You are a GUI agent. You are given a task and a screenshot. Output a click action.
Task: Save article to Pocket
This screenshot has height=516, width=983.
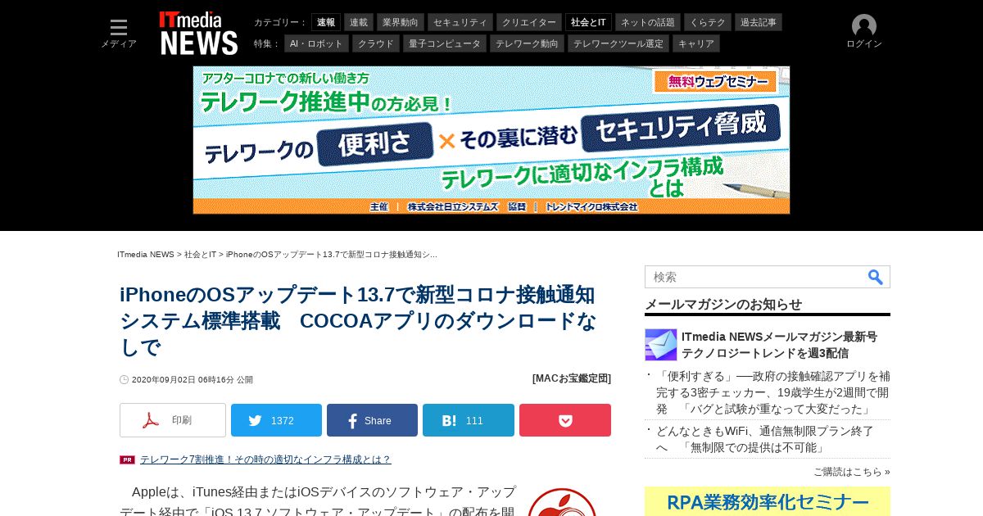pyautogui.click(x=565, y=420)
